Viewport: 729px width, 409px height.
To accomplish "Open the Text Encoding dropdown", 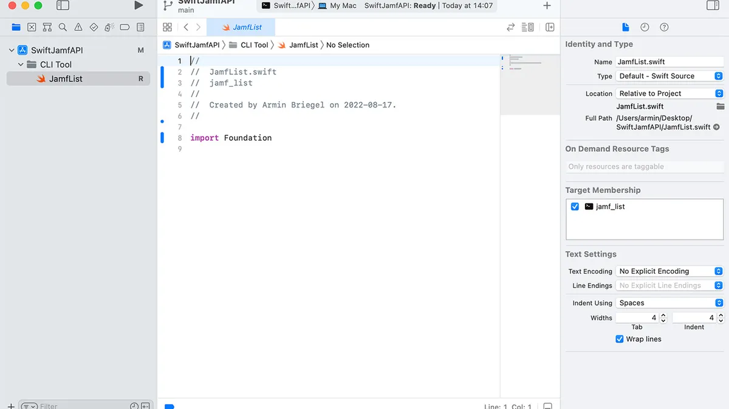I will [669, 271].
